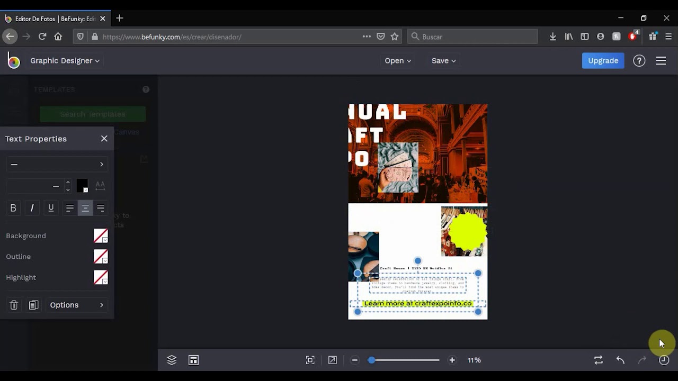Click the repeat/swap arrows icon

click(x=599, y=360)
